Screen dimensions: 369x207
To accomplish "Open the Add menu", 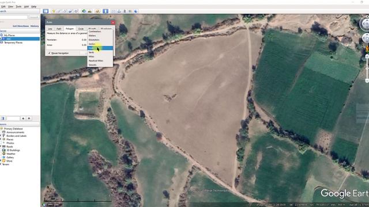I will coord(27,6).
